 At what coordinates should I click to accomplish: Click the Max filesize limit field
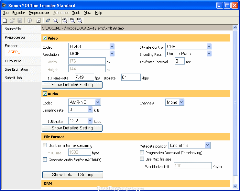[x=192, y=166]
